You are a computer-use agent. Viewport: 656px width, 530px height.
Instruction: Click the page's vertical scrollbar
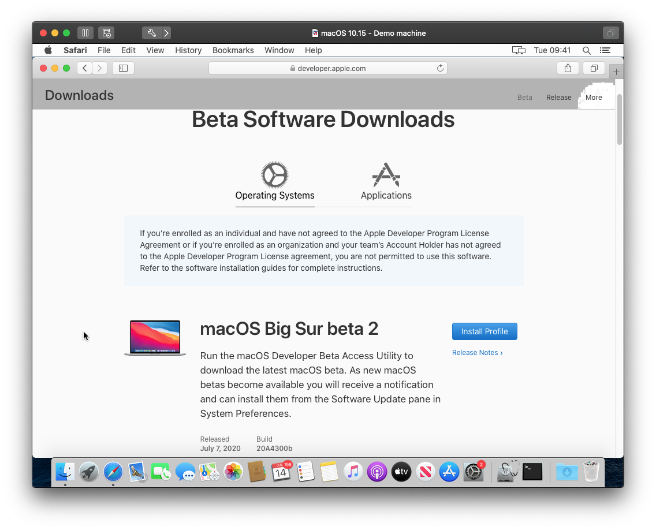(620, 120)
